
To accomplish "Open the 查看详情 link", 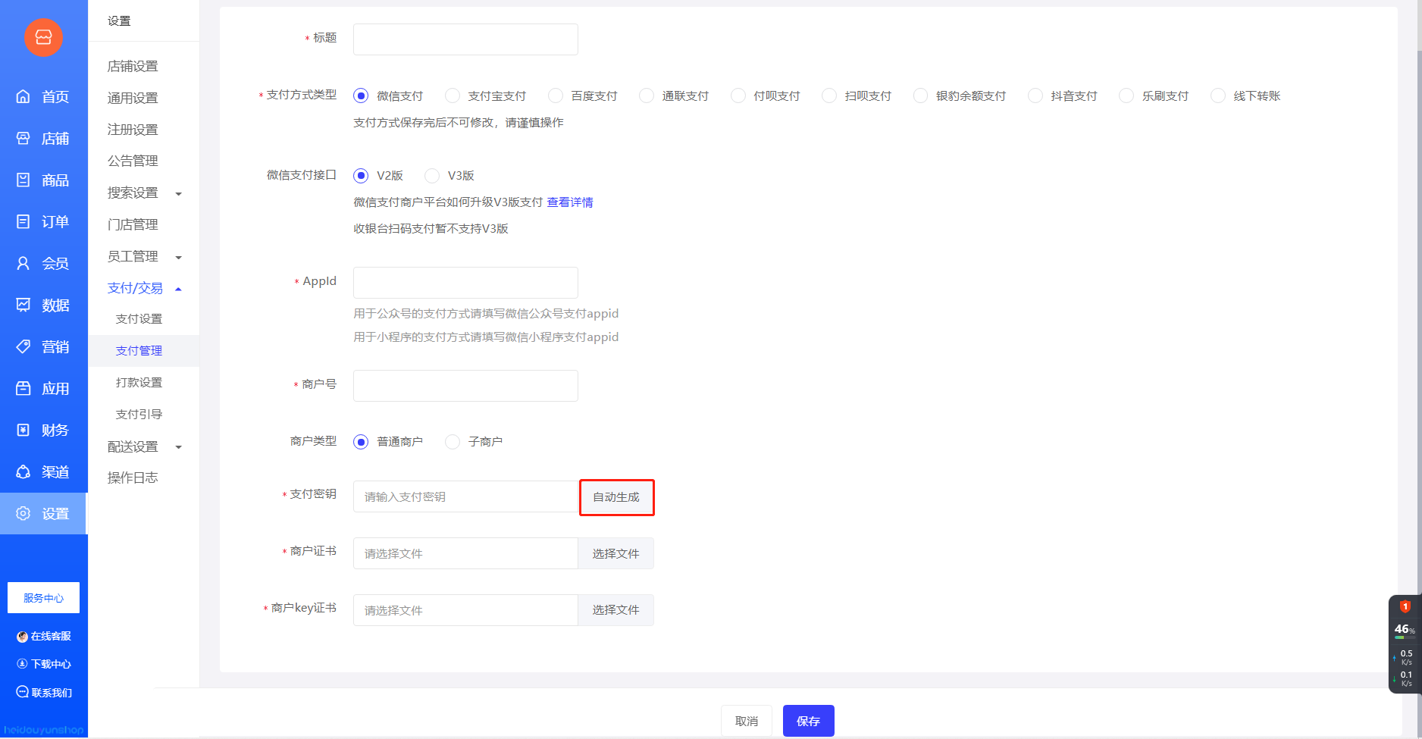I will click(x=570, y=202).
